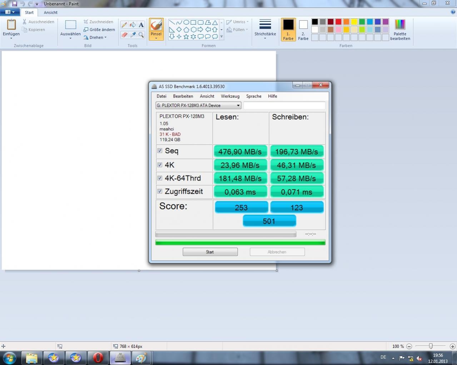
Task: Open Opera from the taskbar
Action: (98, 358)
